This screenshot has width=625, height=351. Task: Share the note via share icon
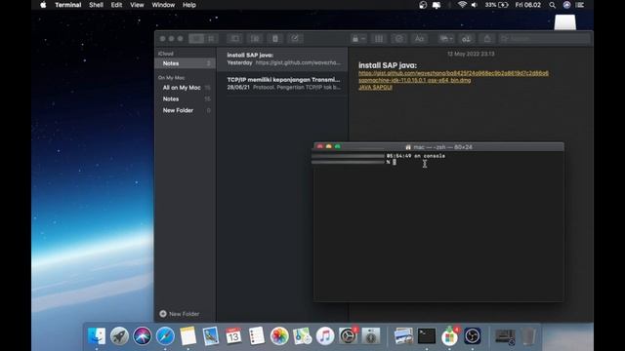point(487,39)
